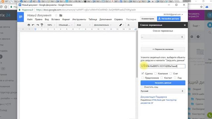Open the Вид menu
Image resolution: width=212 pixels, height=119 pixels.
pos(47,20)
